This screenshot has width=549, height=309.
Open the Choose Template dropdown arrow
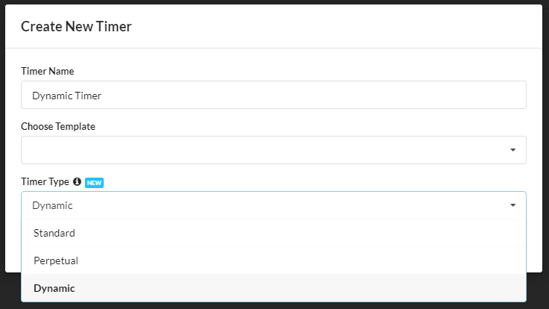pyautogui.click(x=512, y=150)
